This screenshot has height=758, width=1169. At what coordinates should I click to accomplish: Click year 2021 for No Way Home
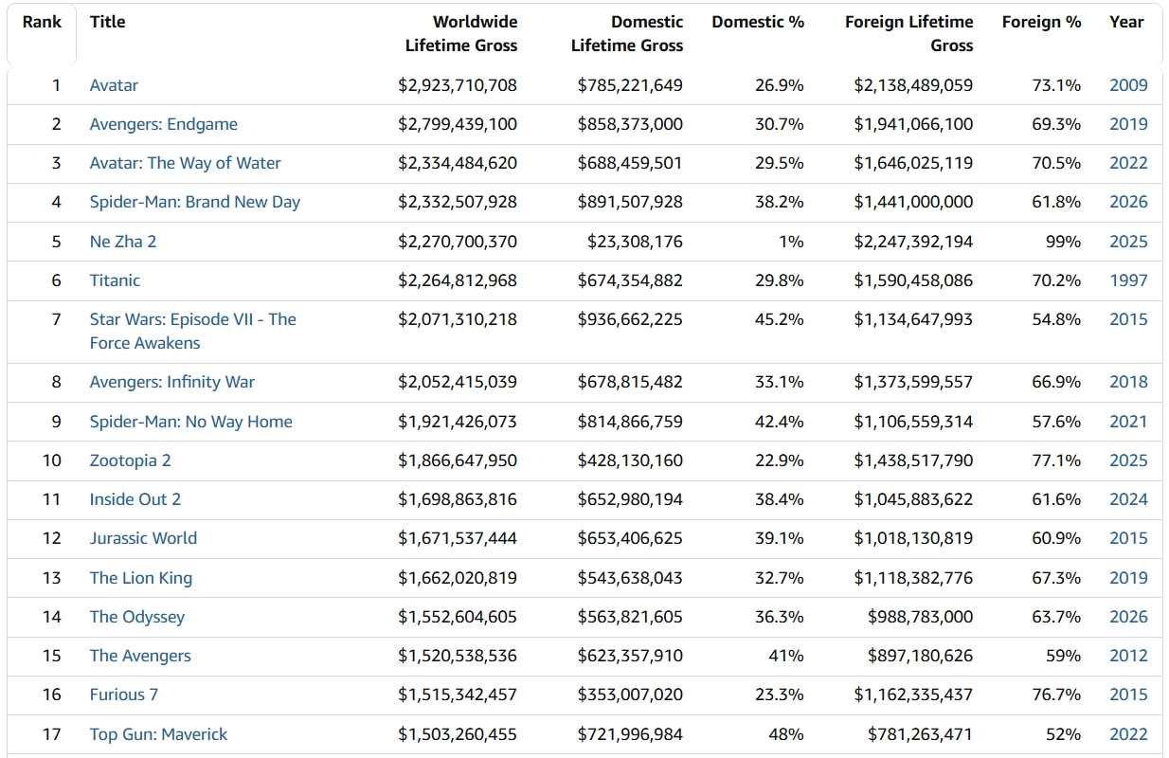(1128, 422)
